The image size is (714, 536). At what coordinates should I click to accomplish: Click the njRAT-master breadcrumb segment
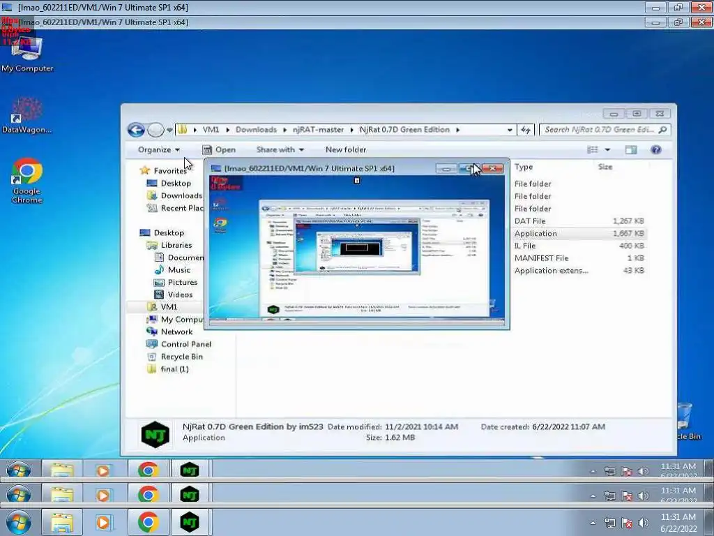click(x=318, y=130)
